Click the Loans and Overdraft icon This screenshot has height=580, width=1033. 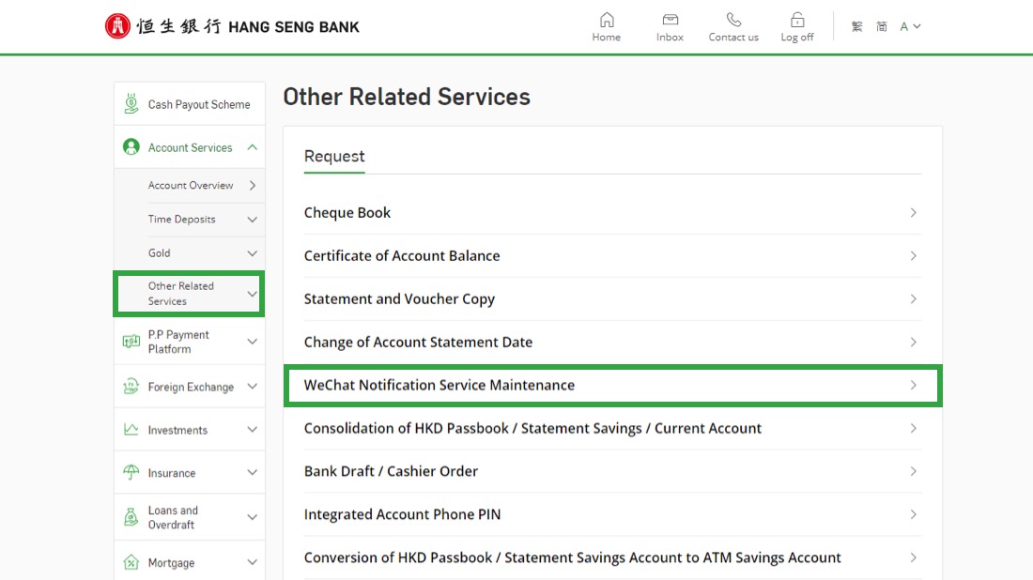pos(131,517)
